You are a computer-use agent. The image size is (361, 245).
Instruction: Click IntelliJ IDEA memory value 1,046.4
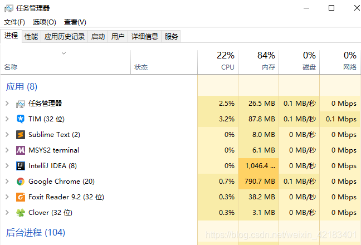260,166
